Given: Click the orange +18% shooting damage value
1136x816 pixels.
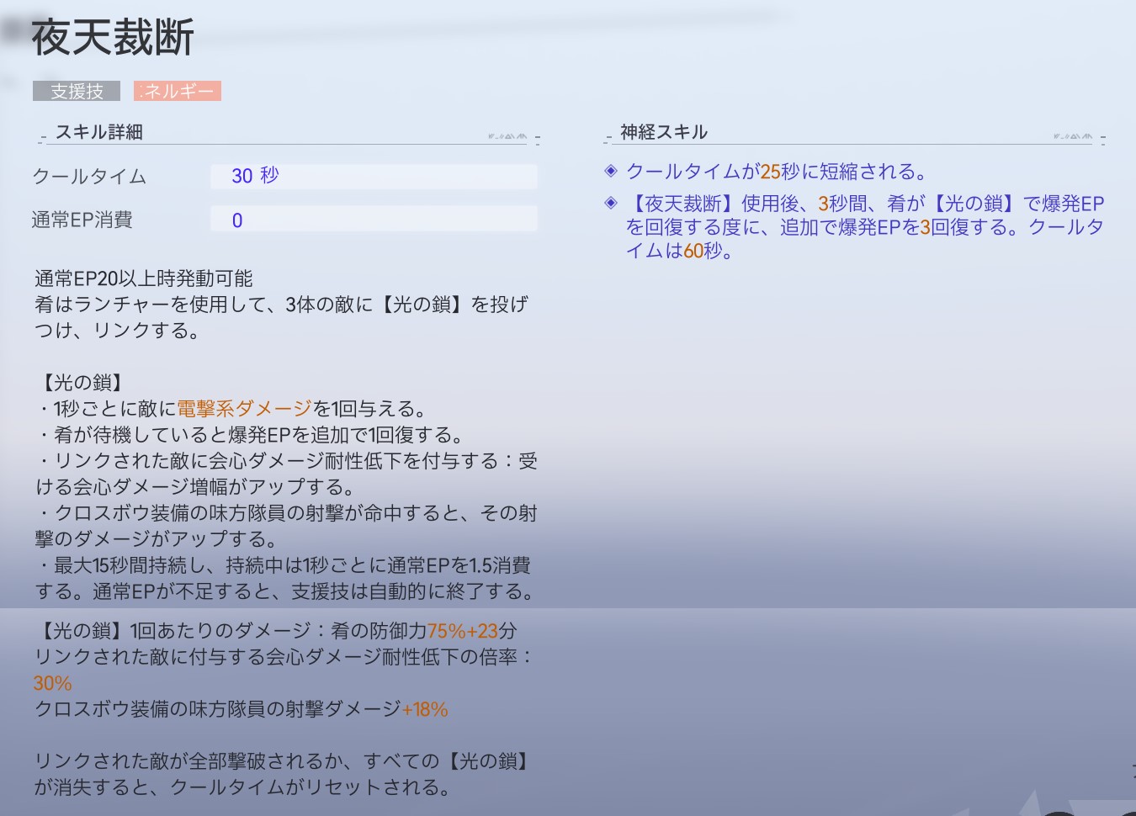Looking at the screenshot, I should click(x=425, y=709).
